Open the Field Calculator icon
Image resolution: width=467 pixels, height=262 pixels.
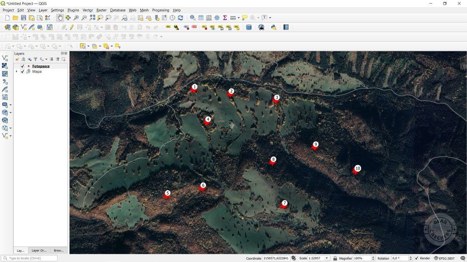point(209,18)
